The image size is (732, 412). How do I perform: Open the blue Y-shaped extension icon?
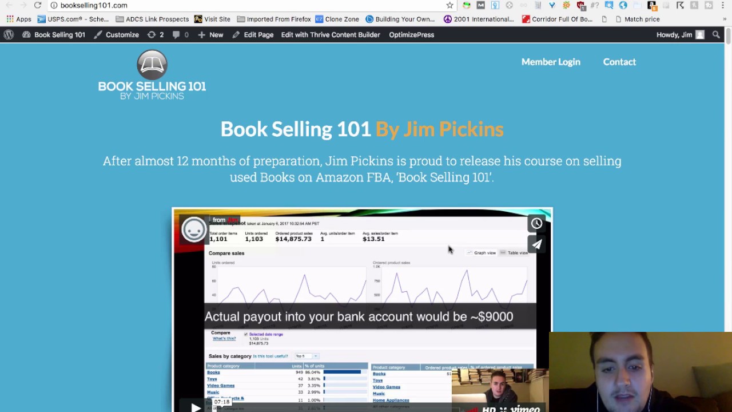click(552, 5)
